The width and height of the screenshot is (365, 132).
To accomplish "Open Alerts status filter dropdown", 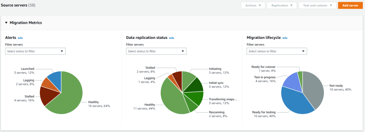I will click(x=35, y=51).
